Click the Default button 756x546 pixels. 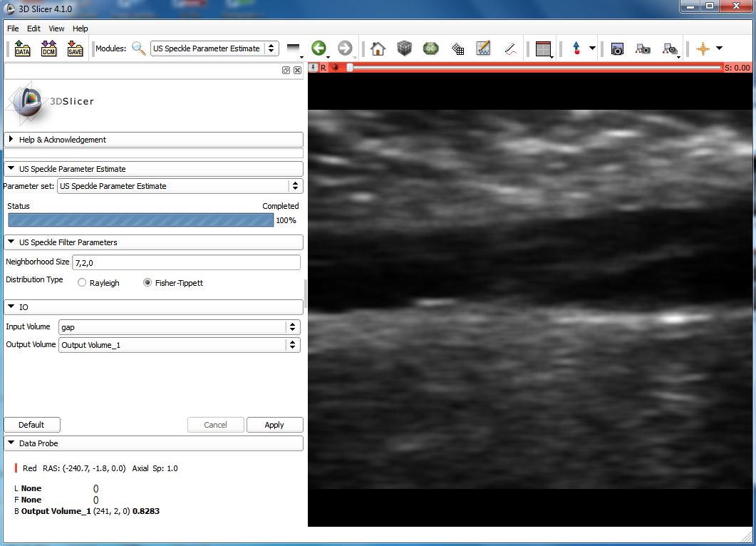point(31,425)
